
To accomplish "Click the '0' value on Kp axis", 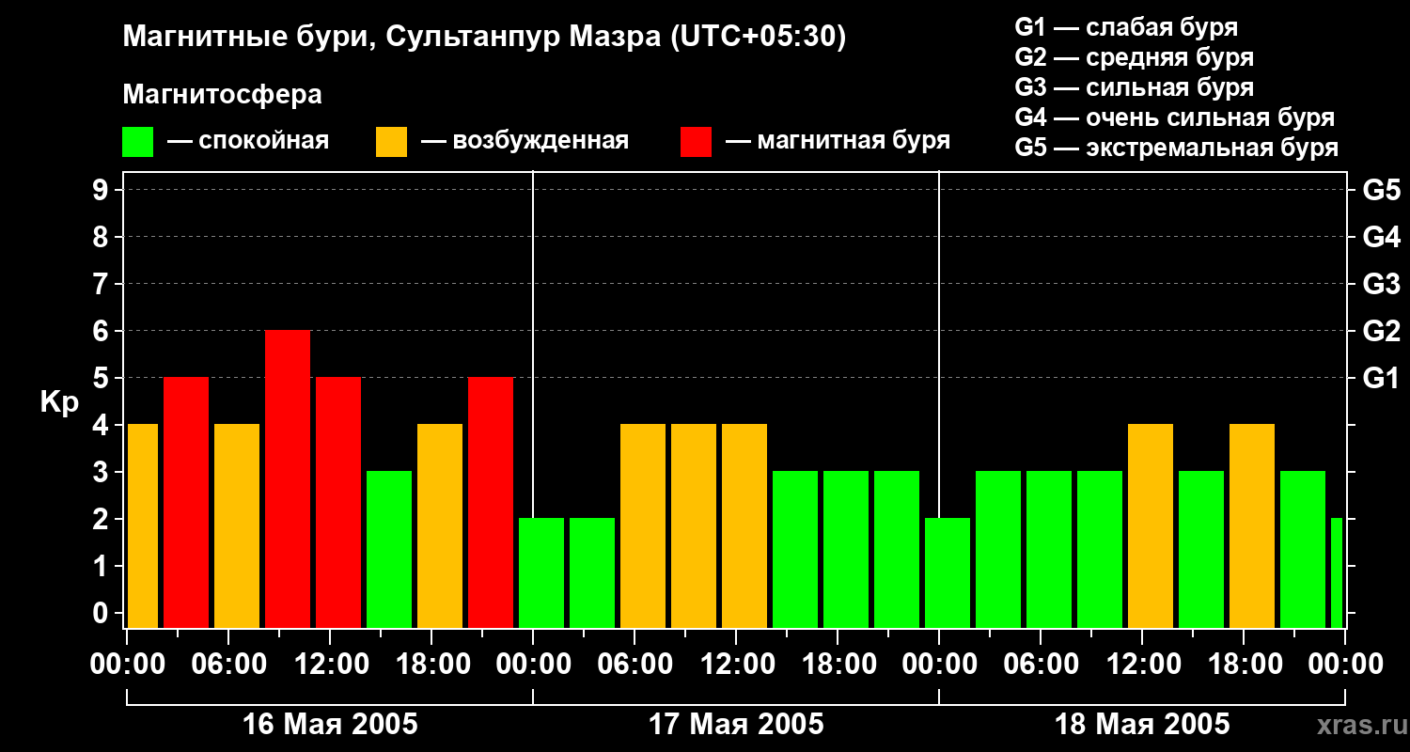I will pyautogui.click(x=102, y=613).
